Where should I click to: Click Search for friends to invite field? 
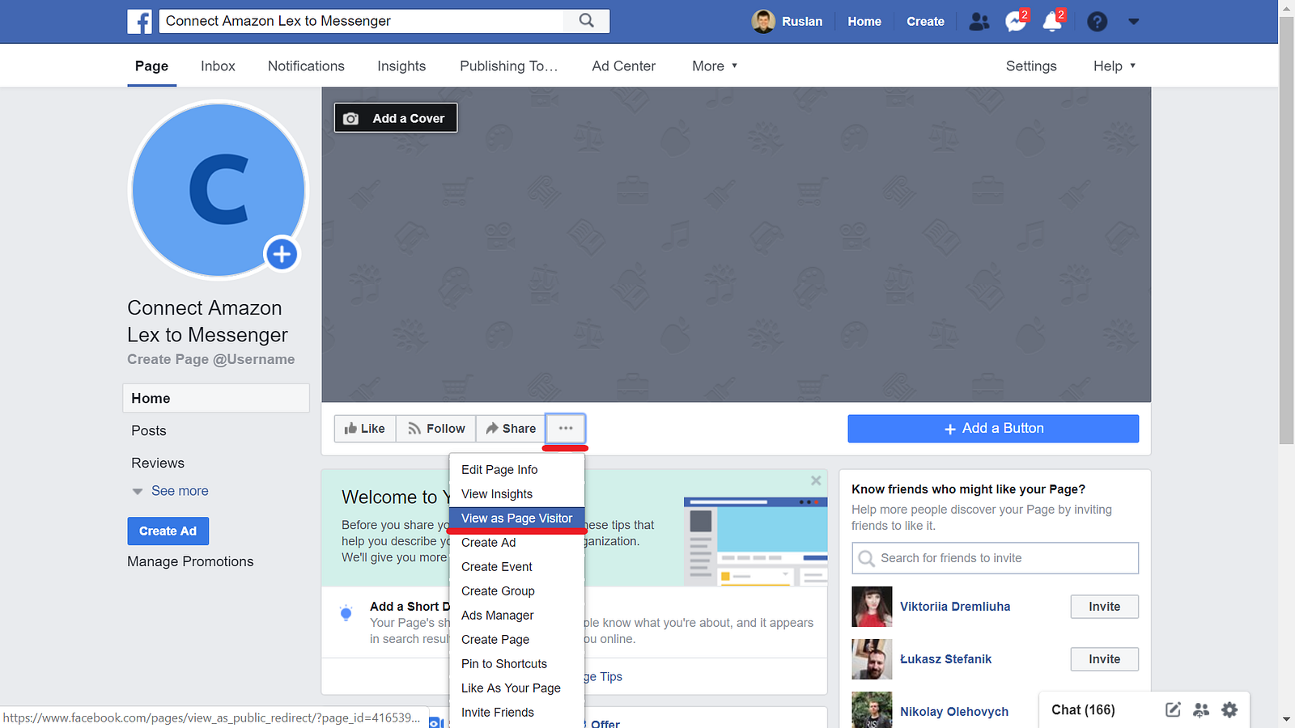(995, 558)
